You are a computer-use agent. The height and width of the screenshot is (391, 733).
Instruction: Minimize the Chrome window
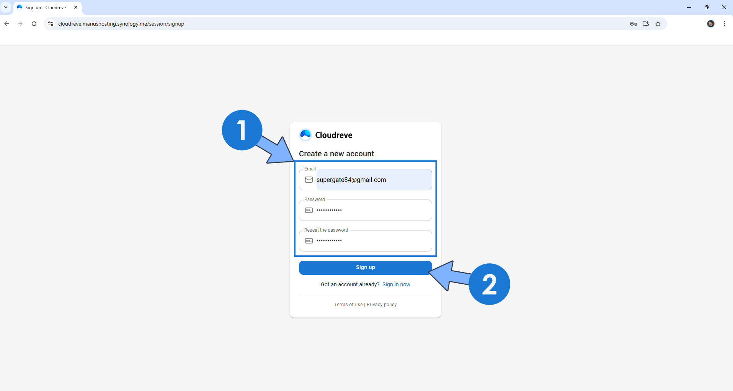point(689,7)
